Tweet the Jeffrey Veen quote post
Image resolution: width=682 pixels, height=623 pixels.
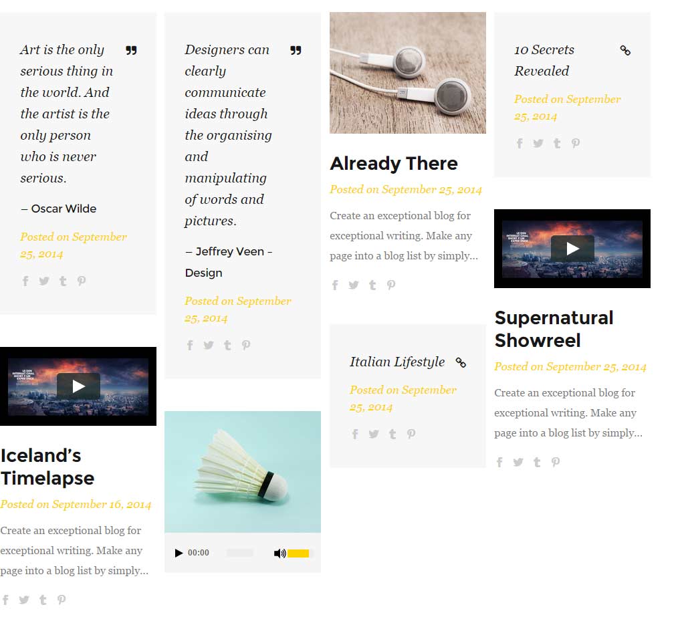[209, 345]
